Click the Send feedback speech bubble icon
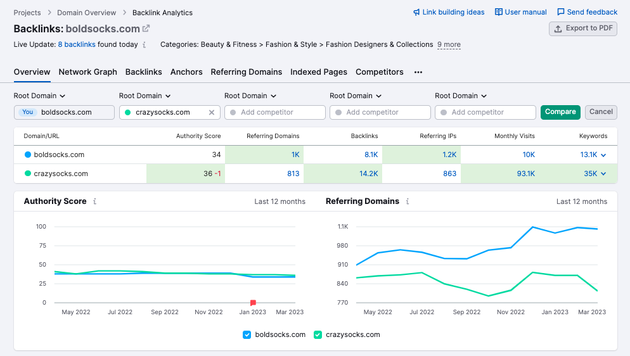Screen dimensions: 630x356 tap(561, 12)
